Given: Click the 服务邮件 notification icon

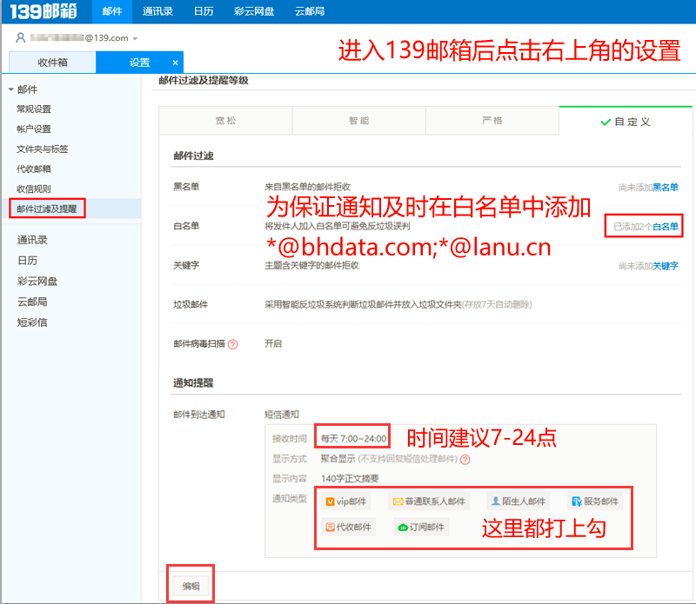Looking at the screenshot, I should point(575,501).
